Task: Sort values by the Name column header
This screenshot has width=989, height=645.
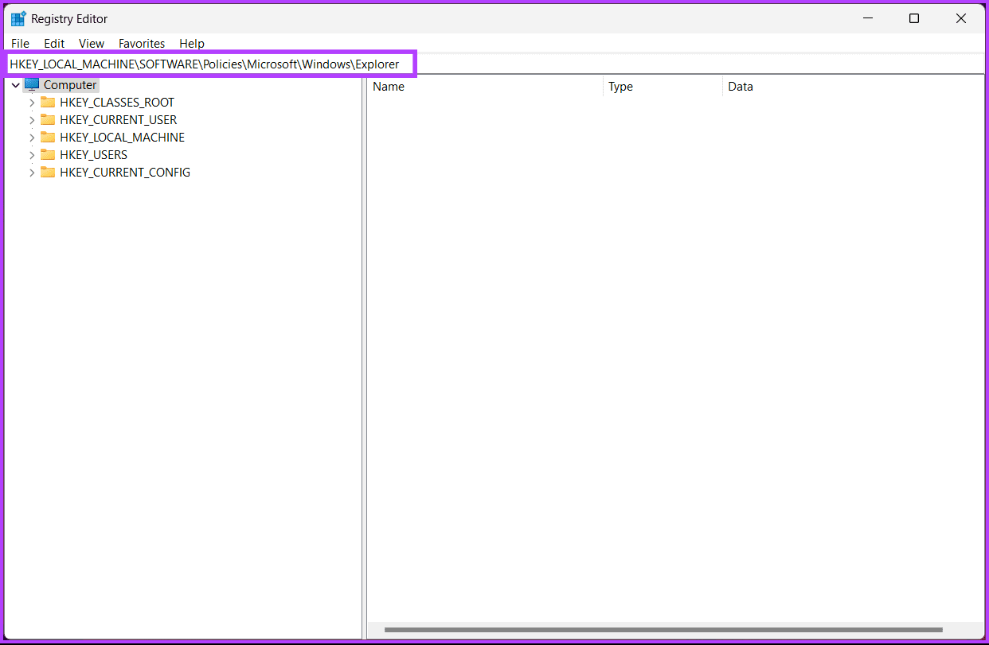Action: pyautogui.click(x=485, y=87)
